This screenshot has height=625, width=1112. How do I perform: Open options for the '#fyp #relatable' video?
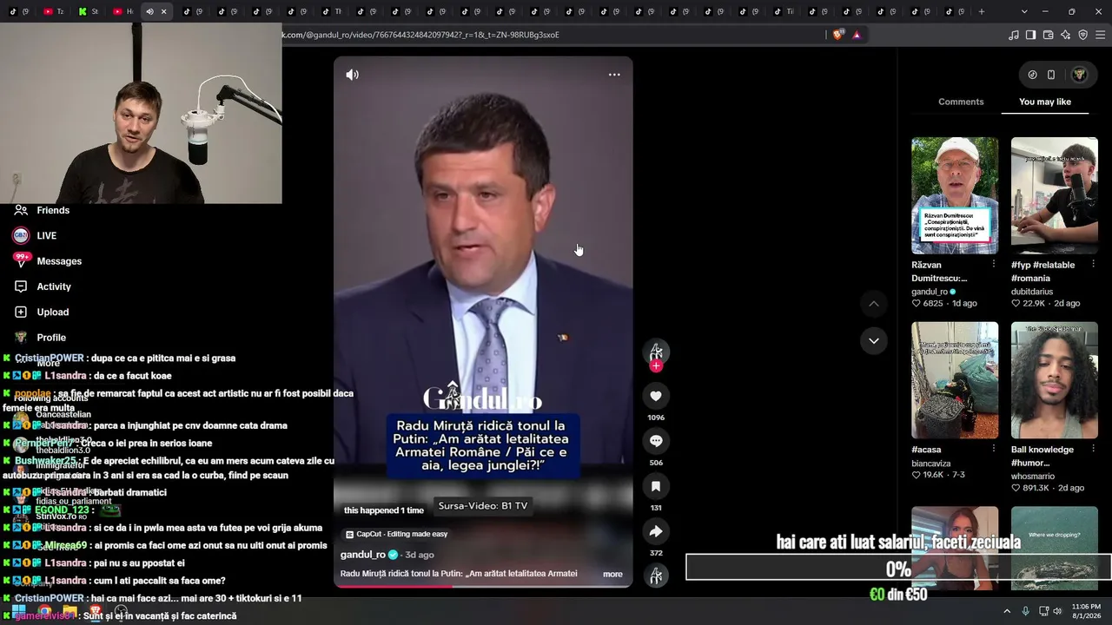tap(1093, 264)
